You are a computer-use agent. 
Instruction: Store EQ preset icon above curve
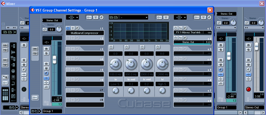tap(112, 17)
